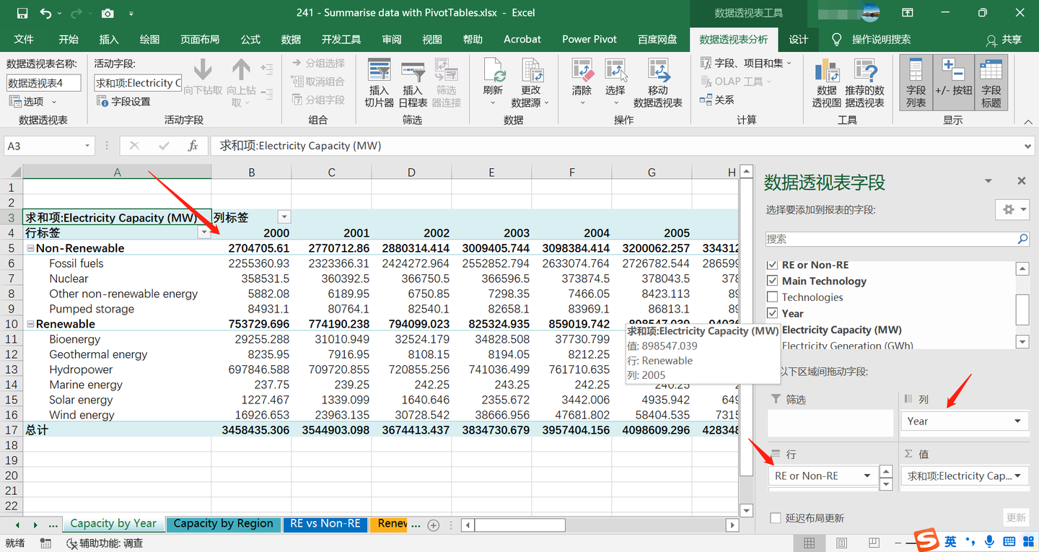
Task: Click the microphone icon in IME bar
Action: pos(989,541)
